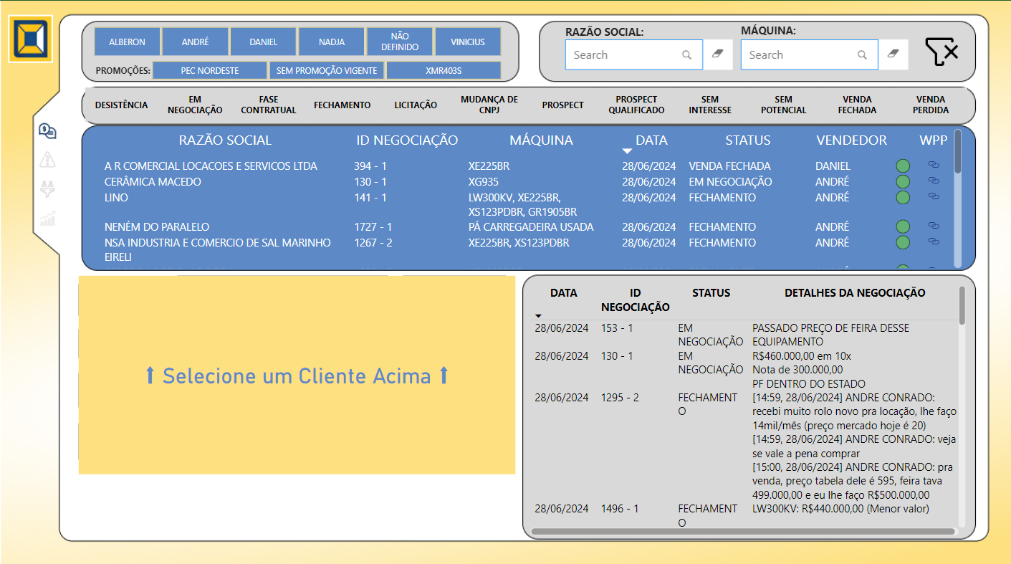Click the Máquina search field
The image size is (1011, 564).
[x=809, y=54]
